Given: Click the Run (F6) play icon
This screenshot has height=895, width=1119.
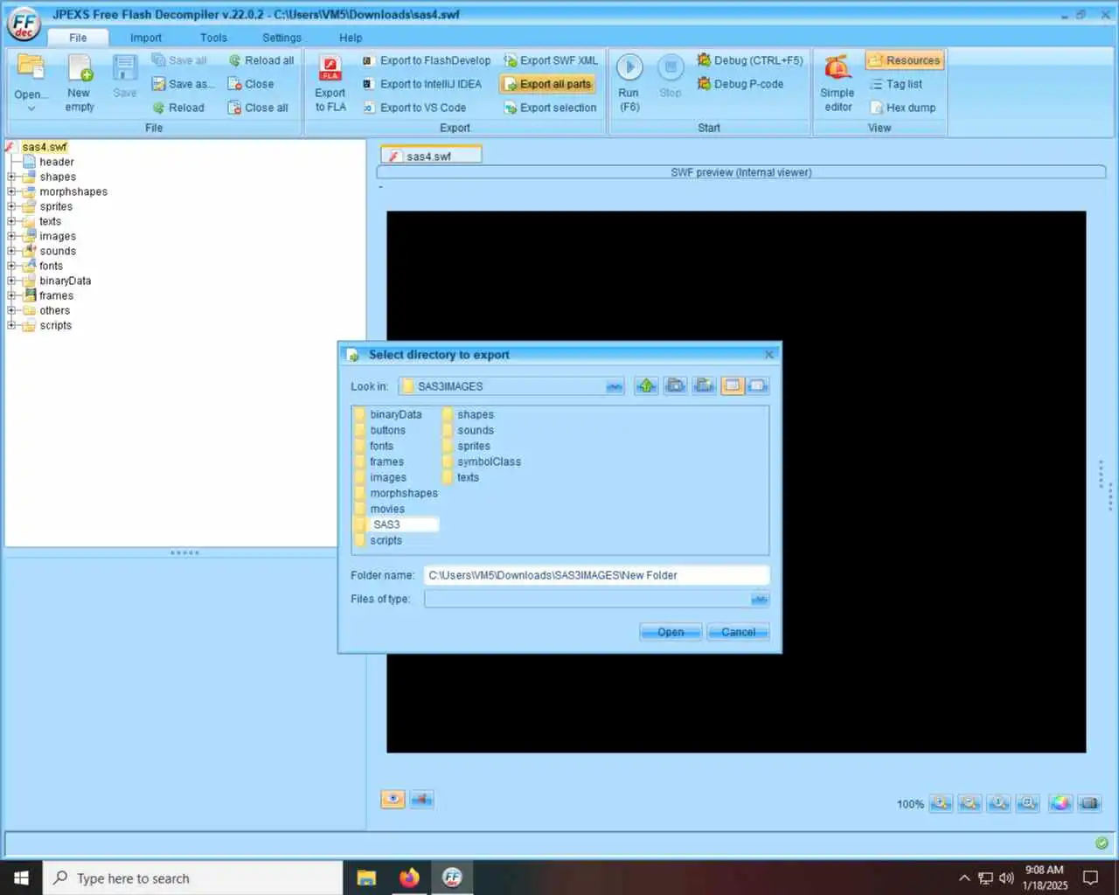Looking at the screenshot, I should click(x=629, y=67).
